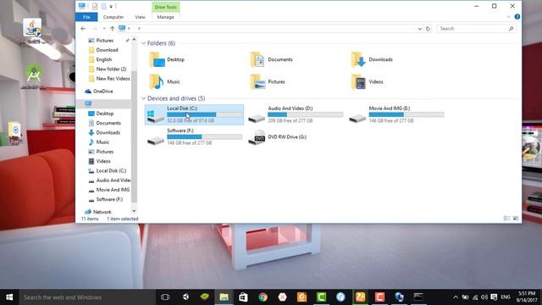Viewport: 542px width, 305px height.
Task: Open the Downloads folder icon
Action: 358,59
